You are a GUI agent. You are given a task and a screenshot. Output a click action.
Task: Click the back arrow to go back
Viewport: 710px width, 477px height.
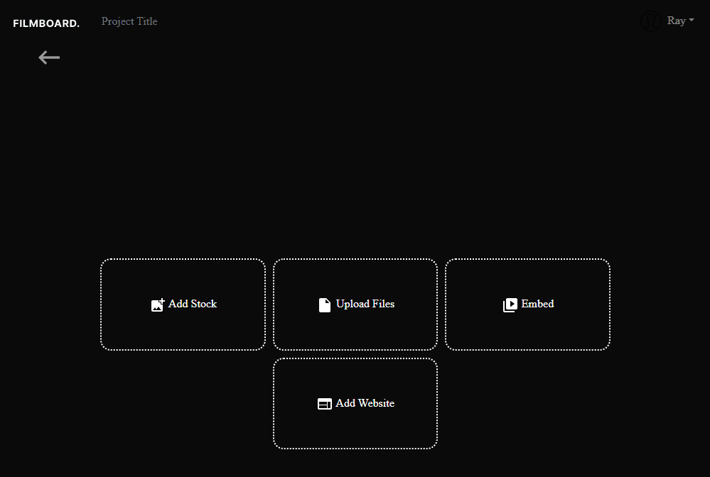point(48,57)
